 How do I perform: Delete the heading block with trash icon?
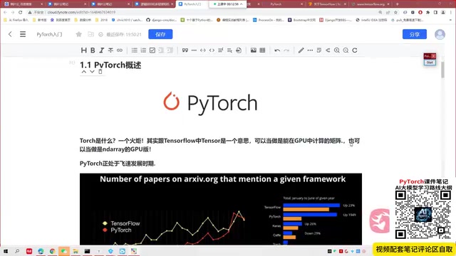pyautogui.click(x=100, y=72)
